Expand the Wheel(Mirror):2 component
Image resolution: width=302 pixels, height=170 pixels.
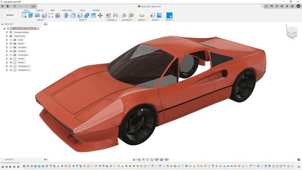(7, 70)
